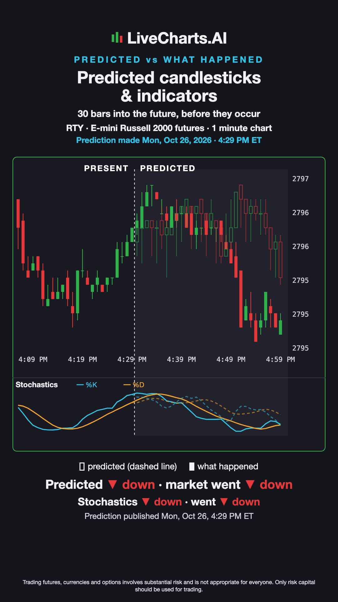The image size is (338, 602).
Task: Click the blue %K line legend swatch
Action: (x=80, y=385)
